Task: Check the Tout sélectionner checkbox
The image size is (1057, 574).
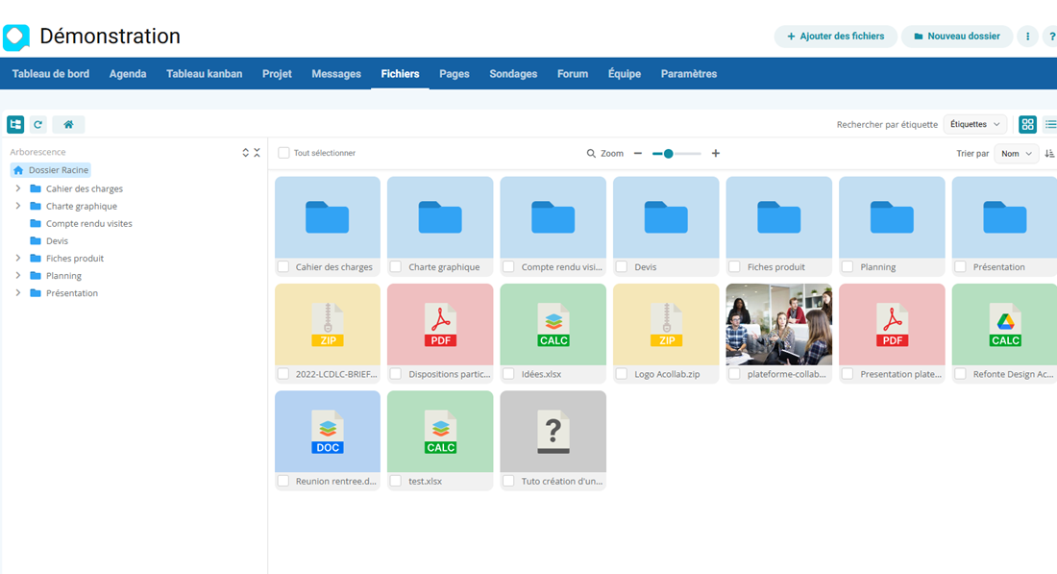Action: click(283, 153)
